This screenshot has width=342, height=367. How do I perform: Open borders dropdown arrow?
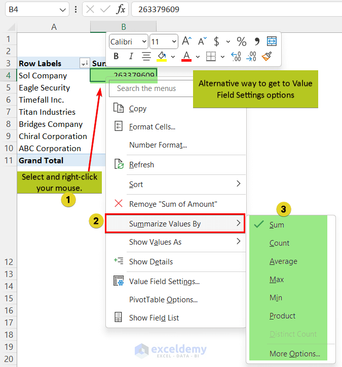click(222, 57)
